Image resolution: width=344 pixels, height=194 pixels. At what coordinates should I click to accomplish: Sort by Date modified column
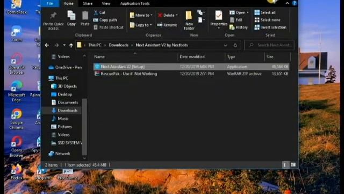(x=200, y=57)
